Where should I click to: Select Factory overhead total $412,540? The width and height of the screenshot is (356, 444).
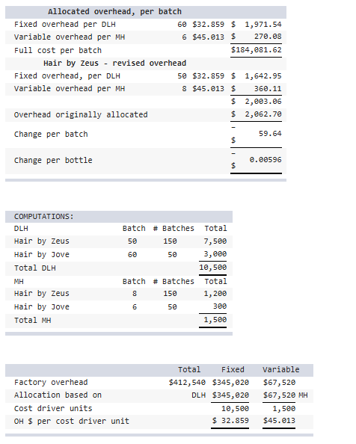(x=187, y=383)
